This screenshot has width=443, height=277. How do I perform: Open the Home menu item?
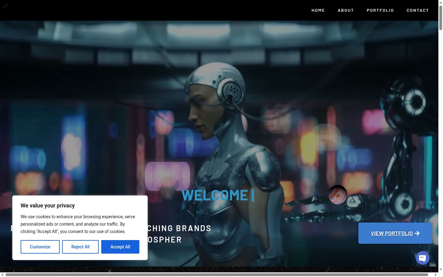(x=318, y=10)
